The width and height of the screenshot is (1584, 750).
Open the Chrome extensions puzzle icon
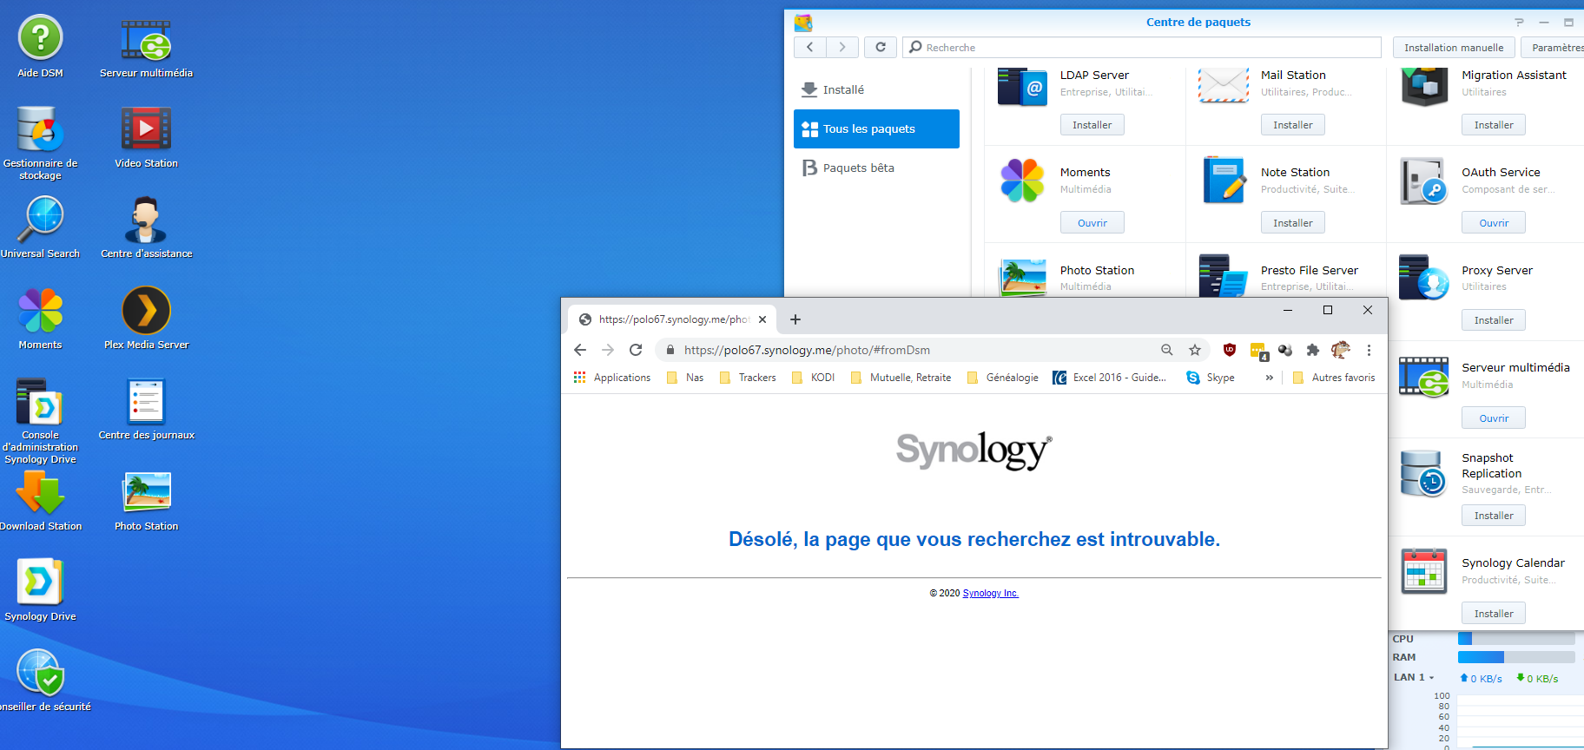(x=1312, y=350)
